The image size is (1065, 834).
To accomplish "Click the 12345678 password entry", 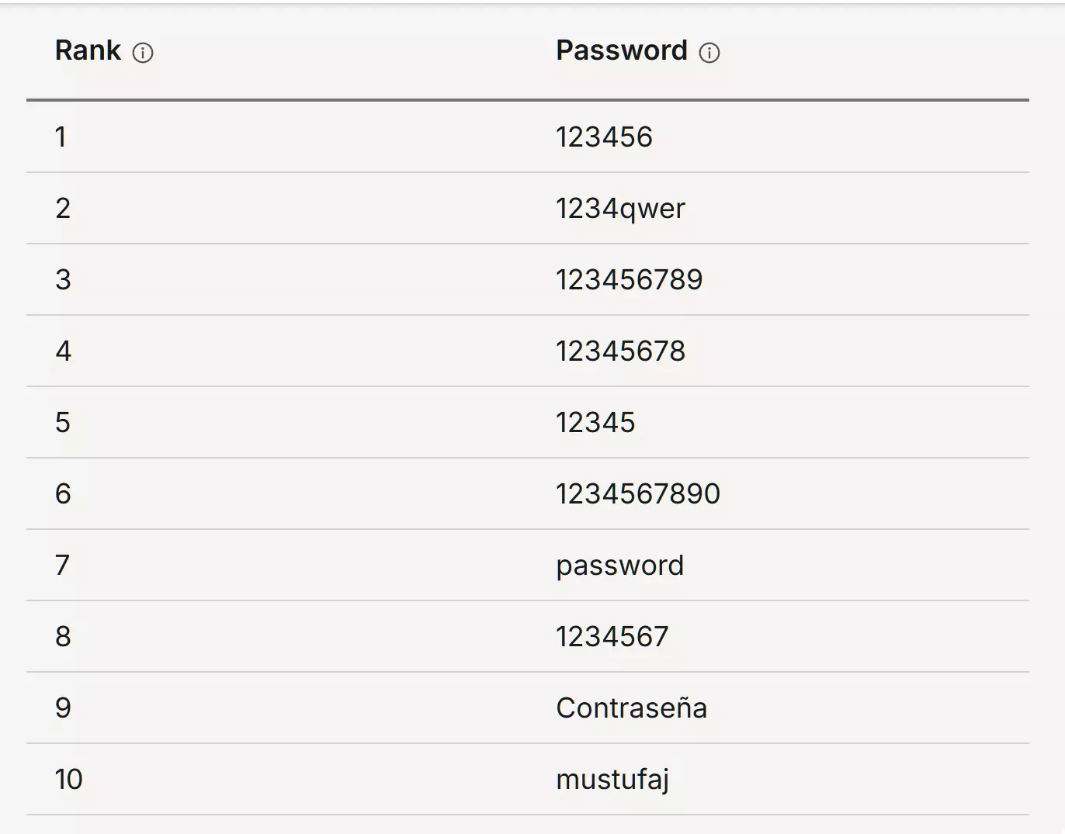I will coord(620,351).
